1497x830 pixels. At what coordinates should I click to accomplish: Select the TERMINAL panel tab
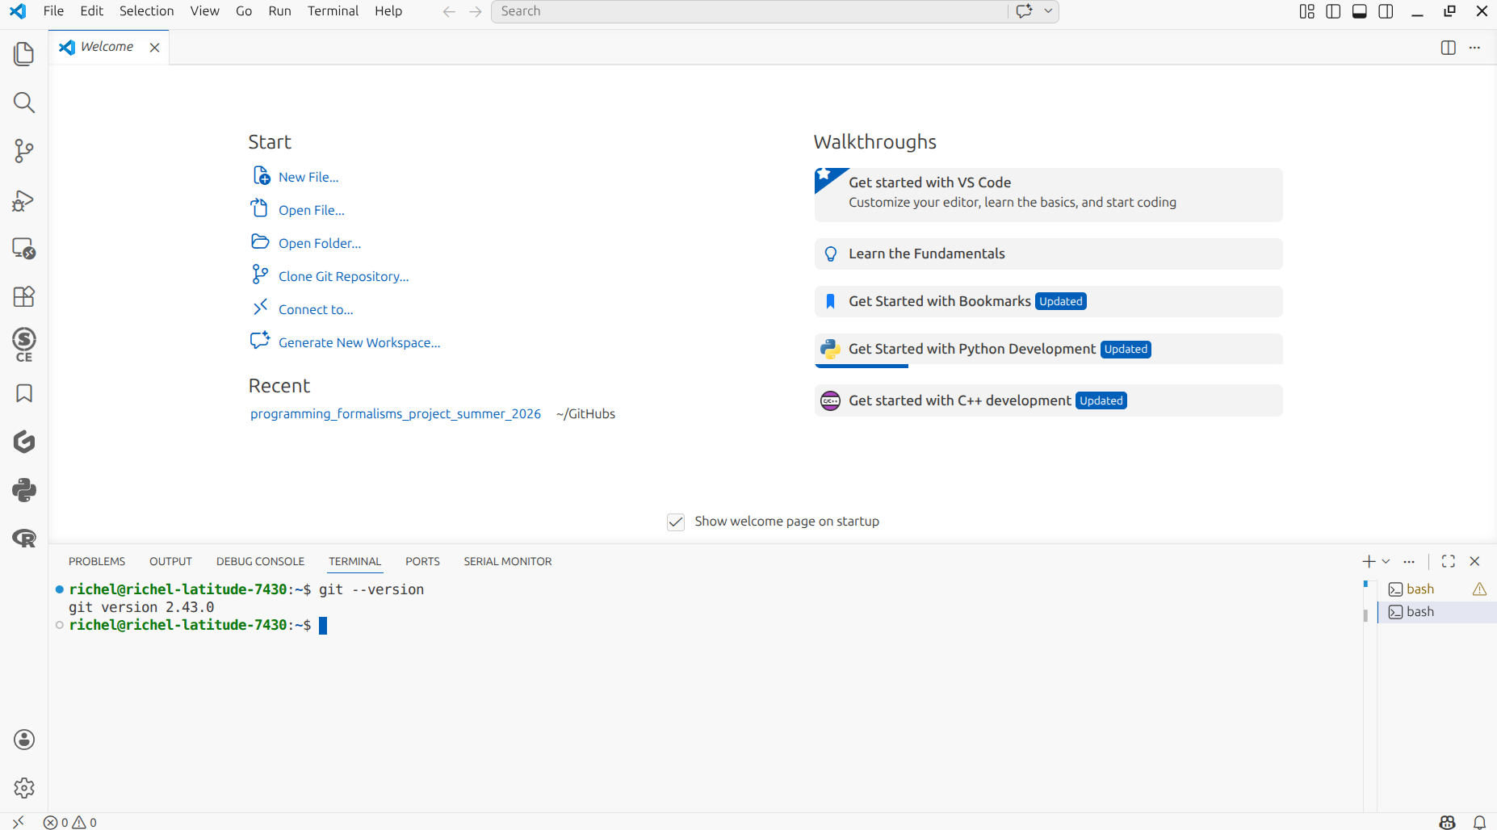tap(354, 562)
